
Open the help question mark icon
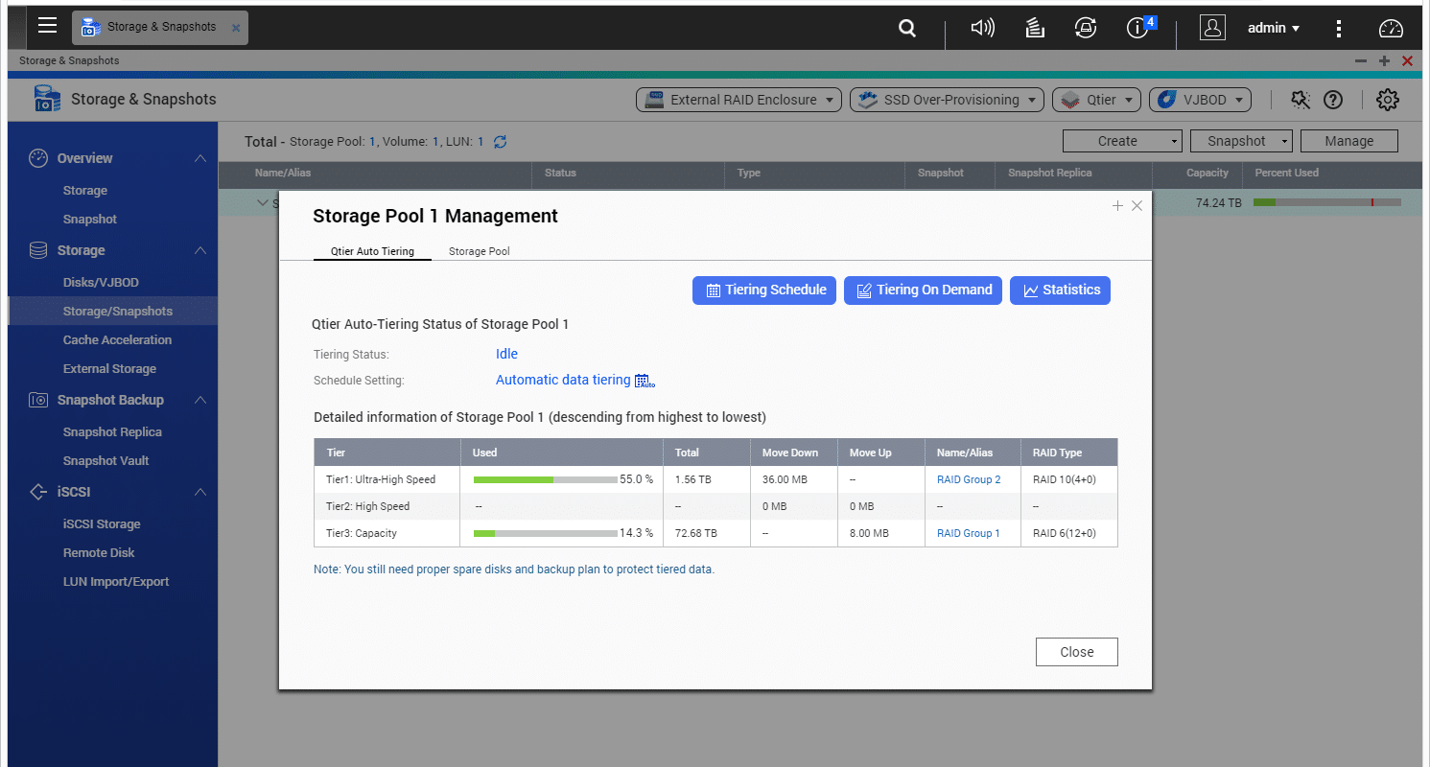click(x=1332, y=100)
